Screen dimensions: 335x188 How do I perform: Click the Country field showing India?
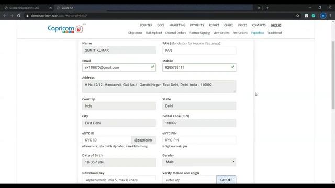(119, 106)
